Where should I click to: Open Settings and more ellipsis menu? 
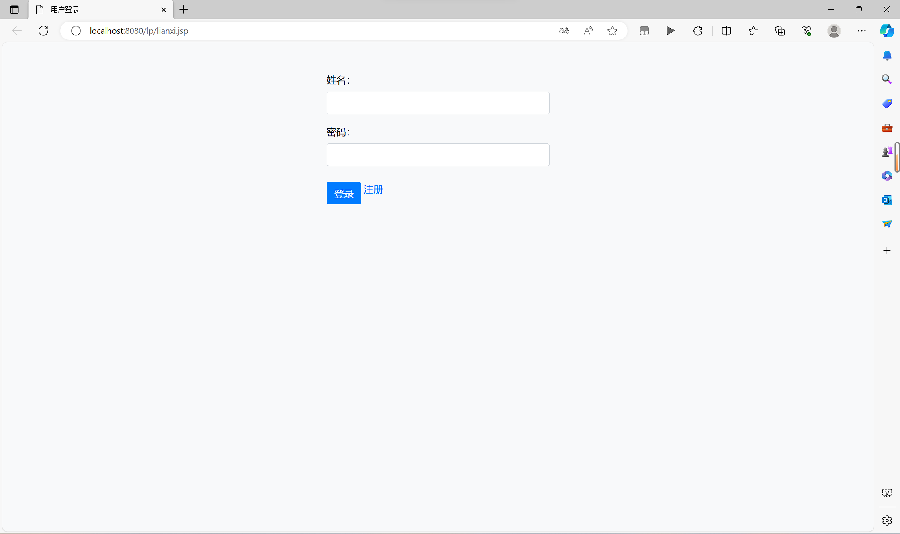pyautogui.click(x=861, y=31)
